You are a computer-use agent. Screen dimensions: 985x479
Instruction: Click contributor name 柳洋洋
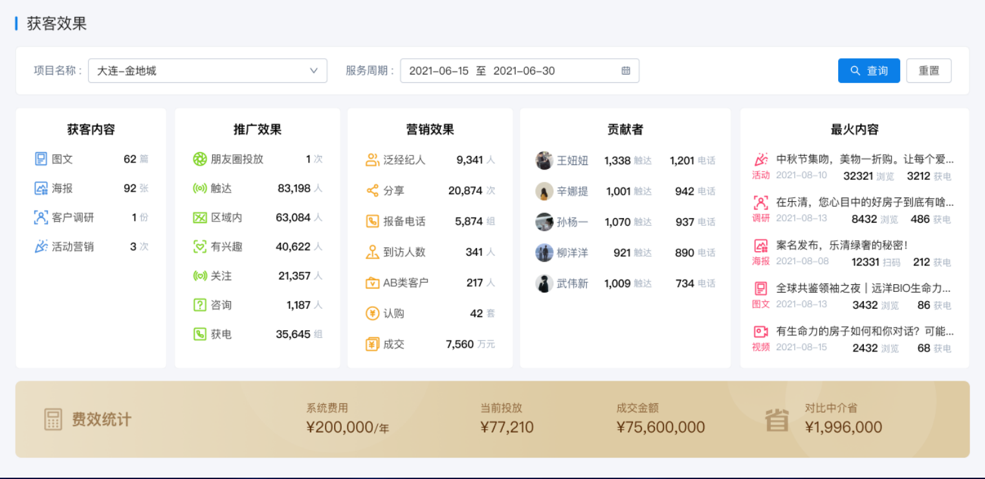pos(573,252)
